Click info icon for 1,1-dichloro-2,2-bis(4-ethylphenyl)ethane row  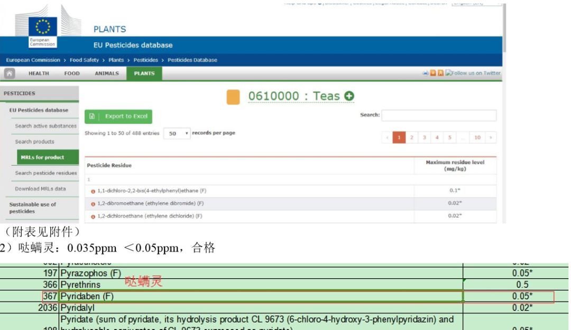tap(93, 191)
